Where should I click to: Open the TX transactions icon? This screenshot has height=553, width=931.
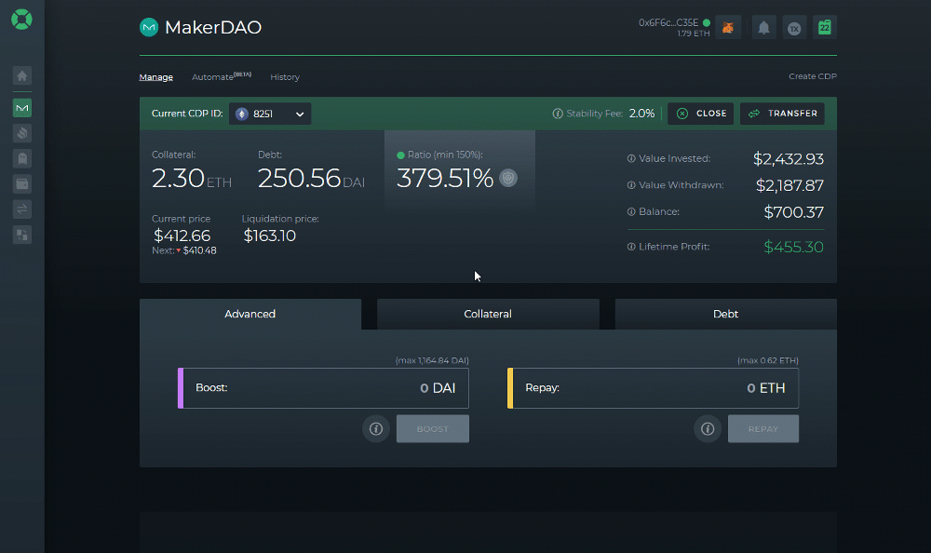click(794, 27)
